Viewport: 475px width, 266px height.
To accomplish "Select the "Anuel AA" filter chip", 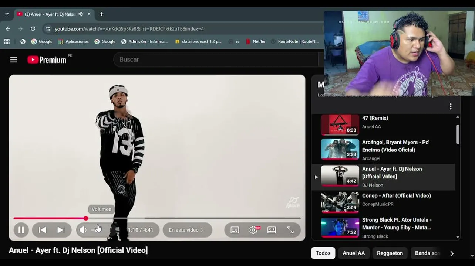I will click(x=354, y=253).
